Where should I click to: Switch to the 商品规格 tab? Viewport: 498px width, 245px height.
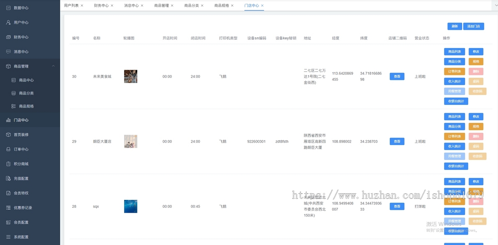pyautogui.click(x=222, y=5)
